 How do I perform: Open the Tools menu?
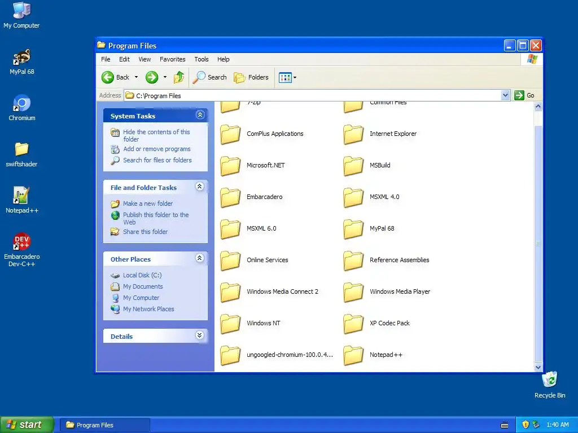tap(202, 59)
